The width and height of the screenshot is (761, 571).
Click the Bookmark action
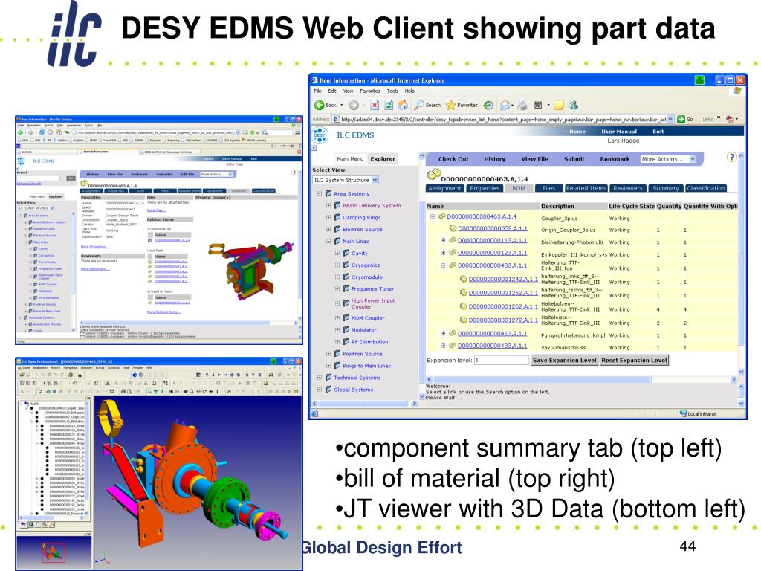click(x=615, y=159)
